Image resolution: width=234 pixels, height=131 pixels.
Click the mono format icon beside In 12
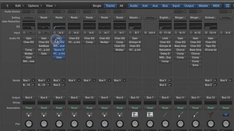(x=191, y=33)
